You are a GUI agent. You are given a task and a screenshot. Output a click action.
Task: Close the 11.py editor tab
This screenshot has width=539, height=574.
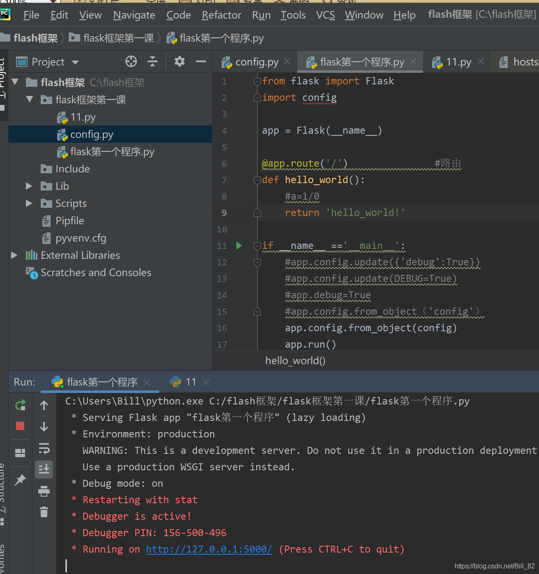click(481, 61)
